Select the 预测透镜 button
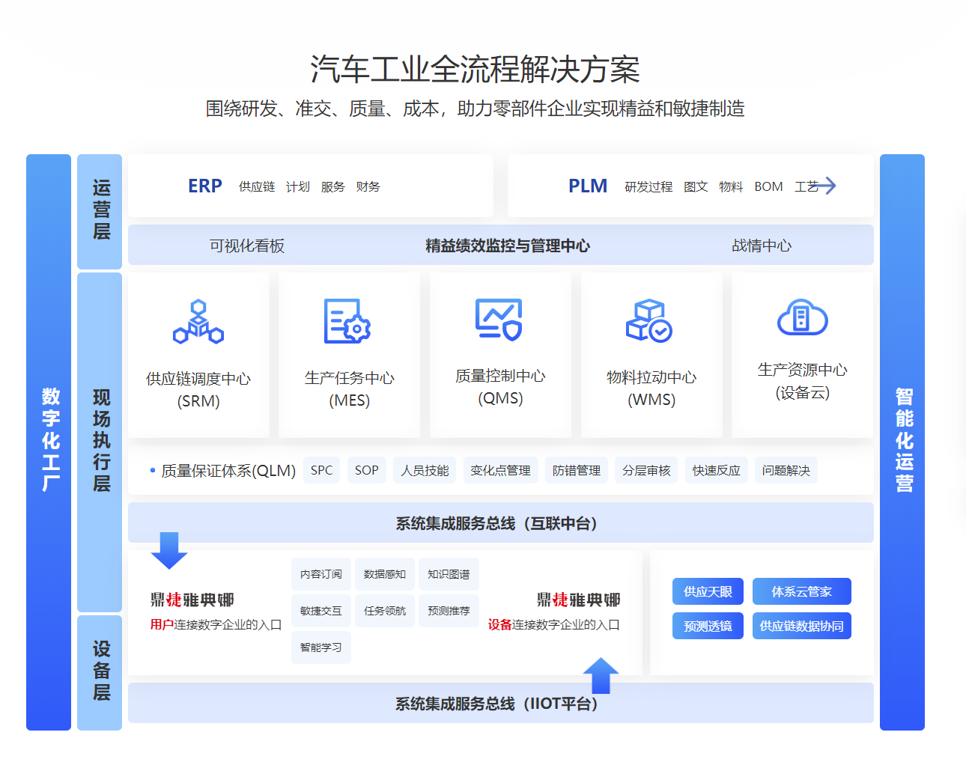This screenshot has width=966, height=759. (x=708, y=626)
